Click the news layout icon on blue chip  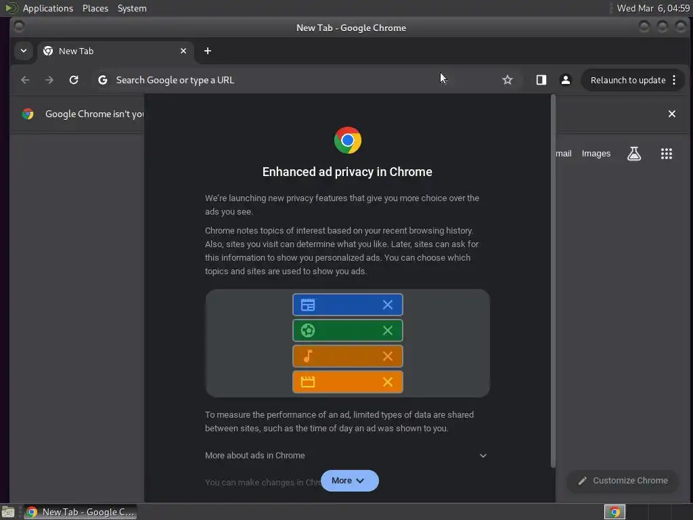point(308,305)
